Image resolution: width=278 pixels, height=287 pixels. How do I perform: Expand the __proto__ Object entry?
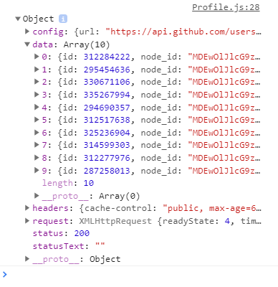tap(27, 259)
